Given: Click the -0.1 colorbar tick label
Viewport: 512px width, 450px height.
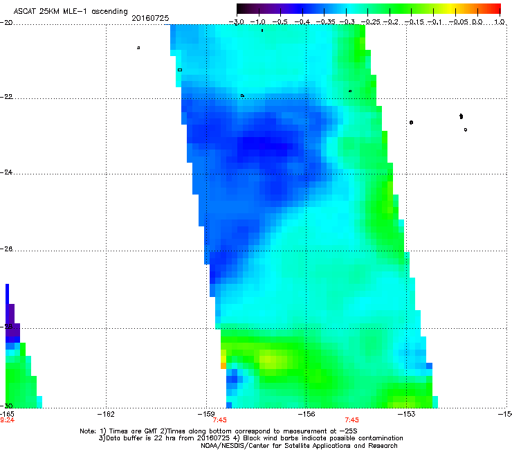Looking at the screenshot, I should [x=435, y=22].
